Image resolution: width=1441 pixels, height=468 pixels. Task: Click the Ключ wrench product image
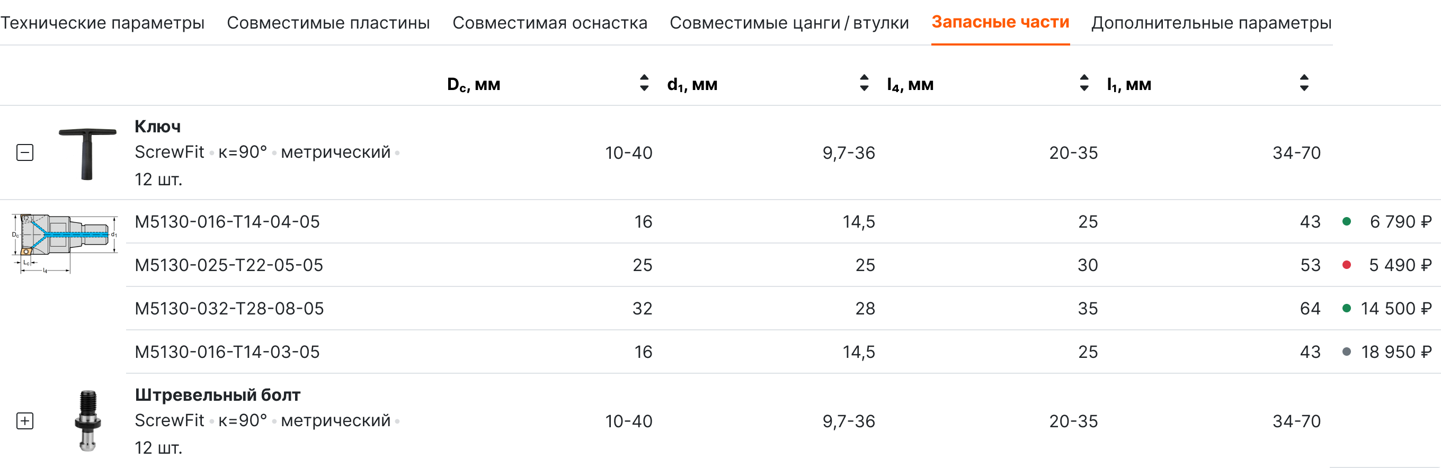(x=87, y=152)
